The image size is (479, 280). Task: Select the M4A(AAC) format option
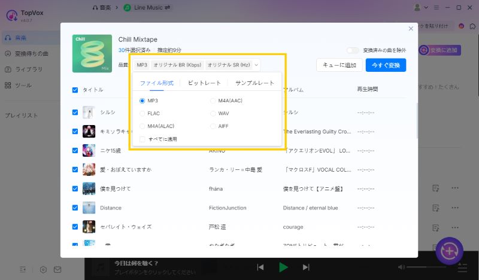pos(213,101)
